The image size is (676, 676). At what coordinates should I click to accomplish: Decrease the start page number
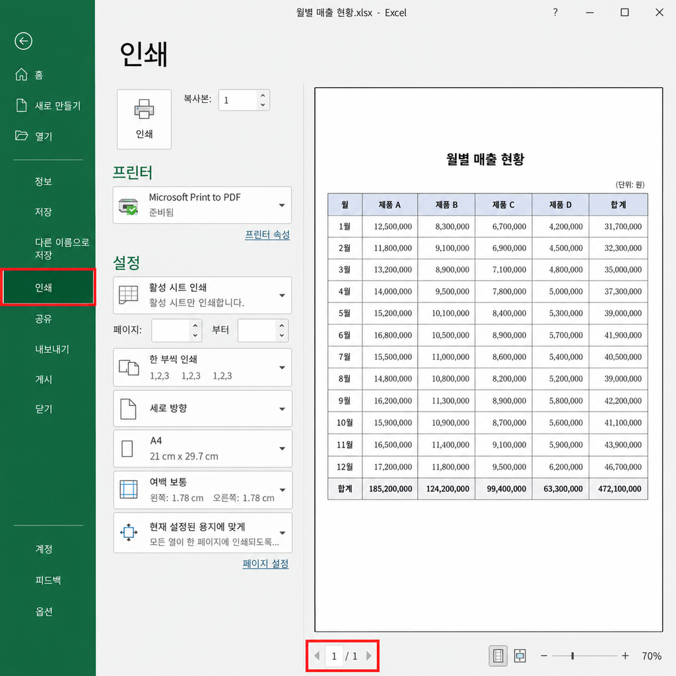195,335
